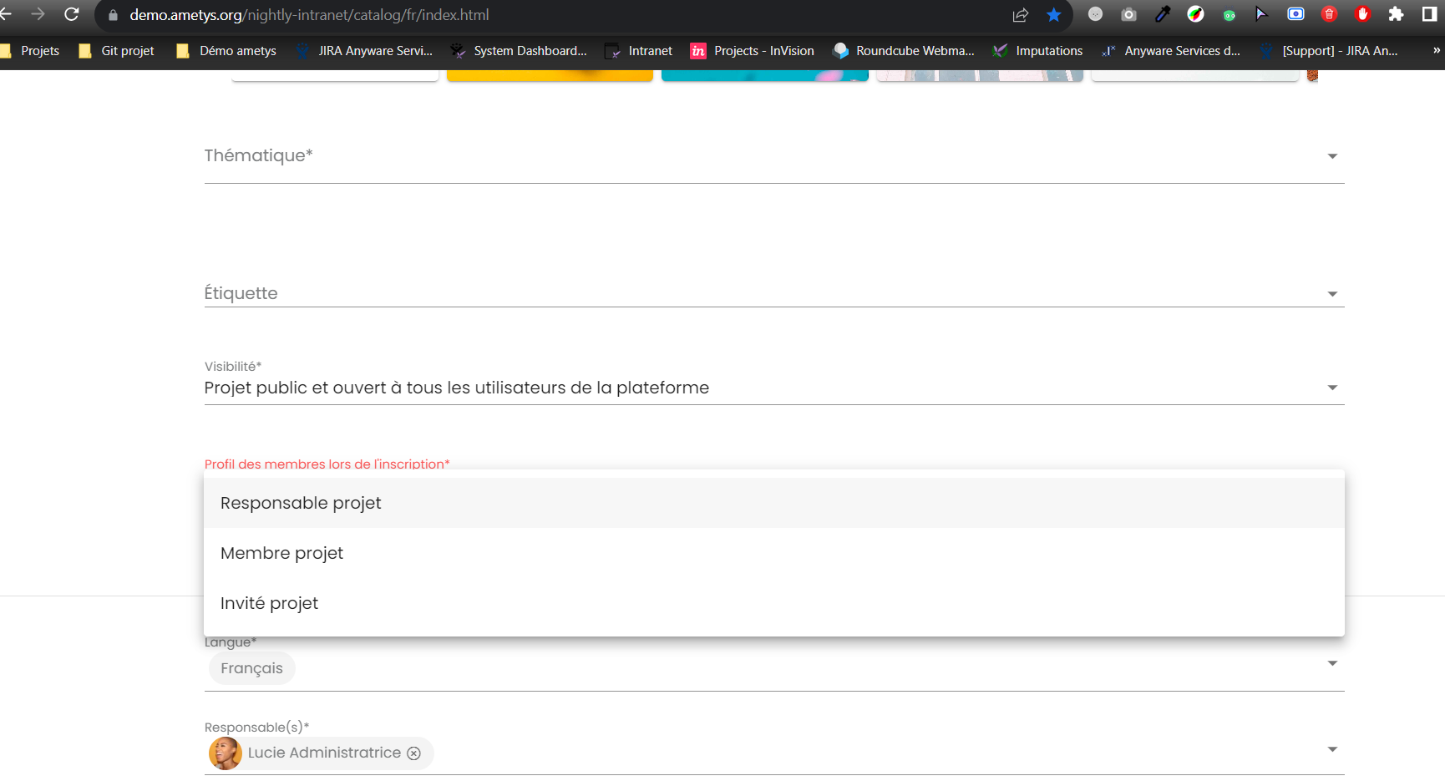The image size is (1445, 781).
Task: Open the browser extensions puzzle icon
Action: [x=1396, y=14]
